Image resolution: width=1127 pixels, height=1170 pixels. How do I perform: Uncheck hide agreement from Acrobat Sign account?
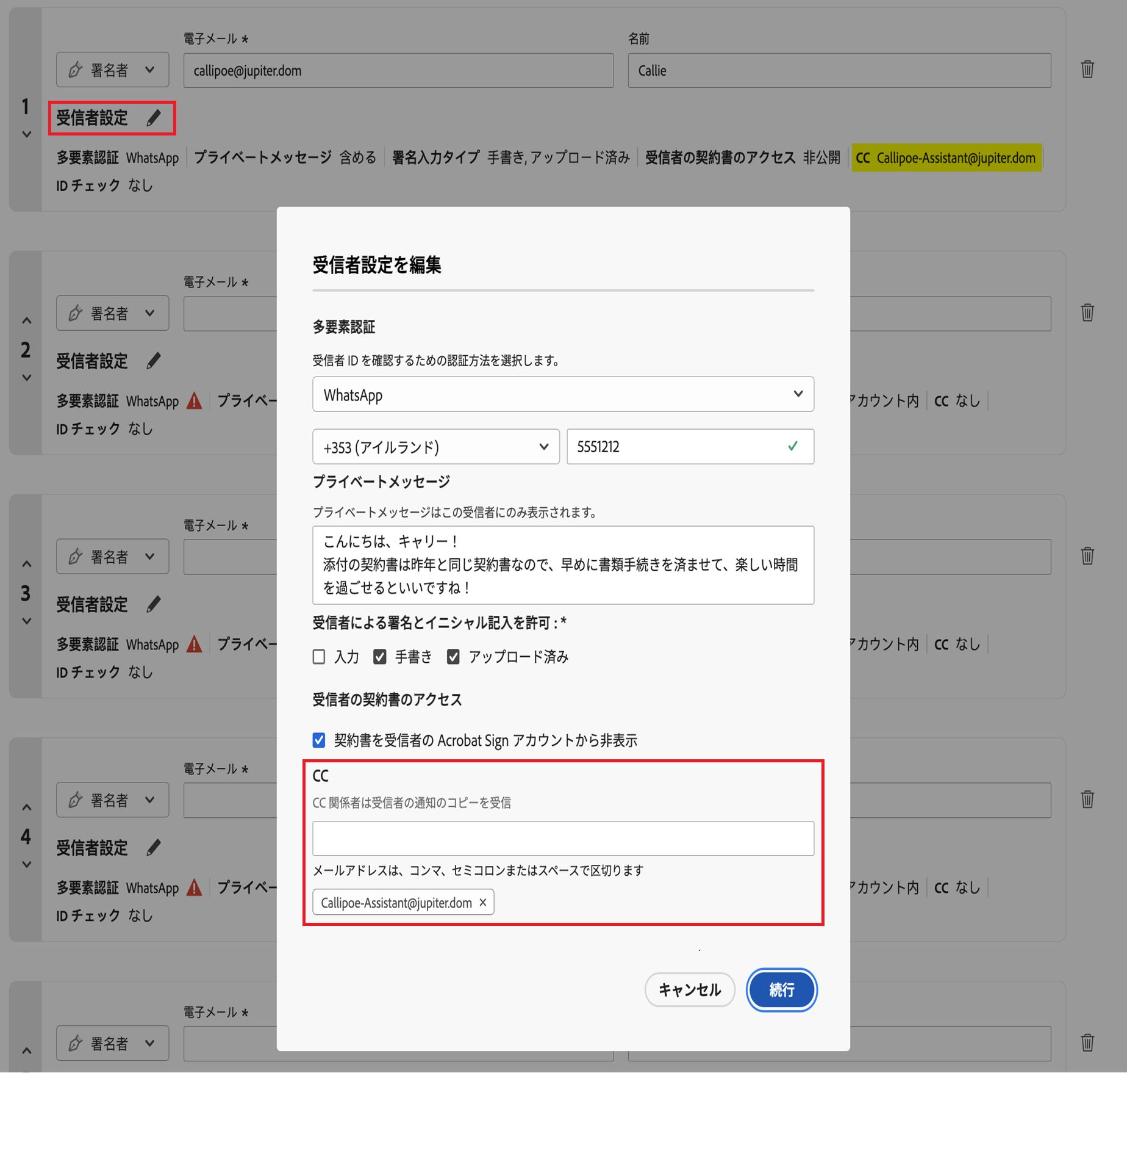tap(319, 740)
